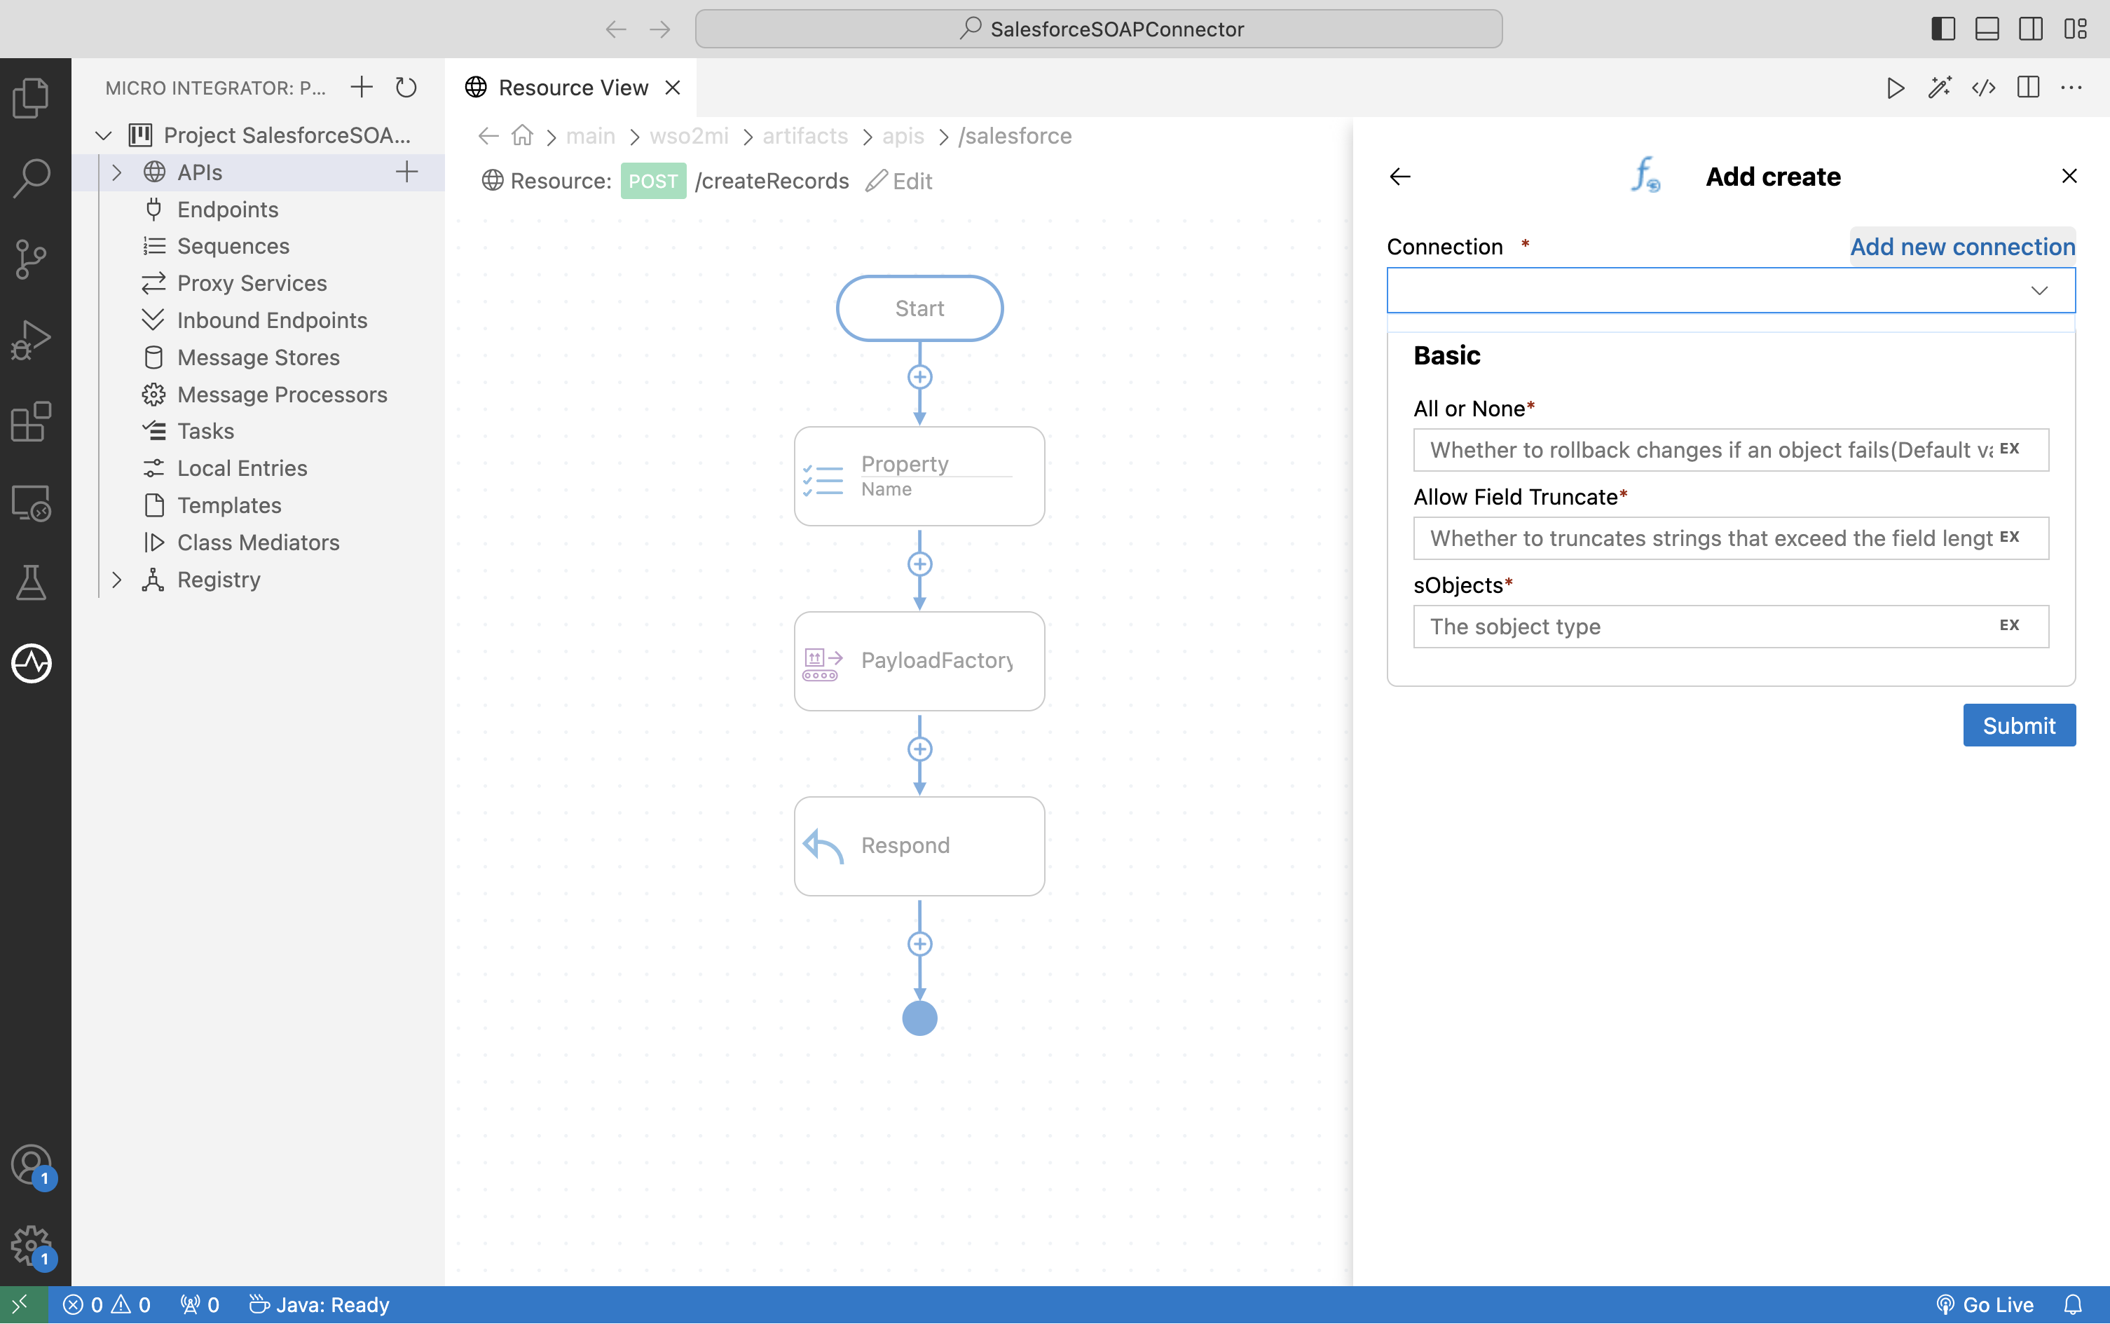The width and height of the screenshot is (2110, 1324).
Task: Show source code view icon
Action: tap(1984, 88)
